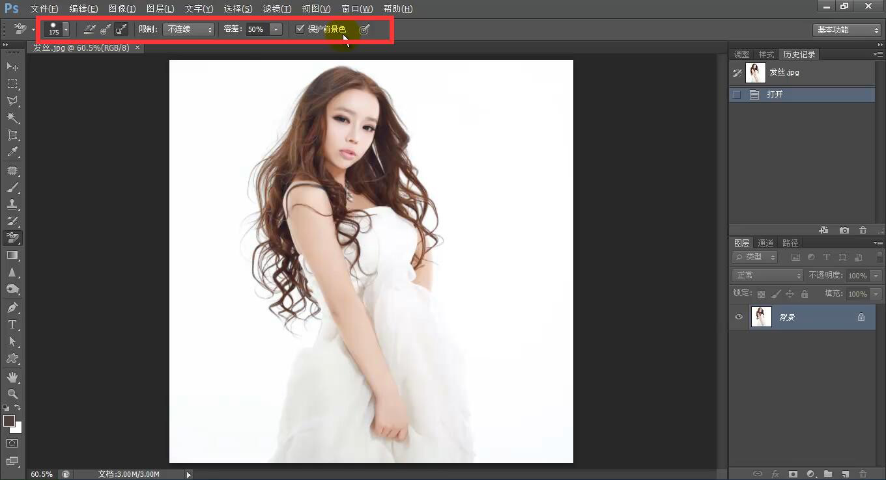Click sampling continuous eyedropper icon

coord(90,29)
